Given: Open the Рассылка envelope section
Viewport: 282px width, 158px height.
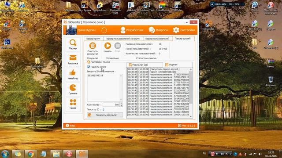Looking at the screenshot, I should [x=73, y=60].
